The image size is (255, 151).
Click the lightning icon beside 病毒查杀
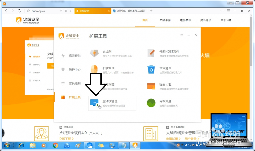tap(63, 56)
